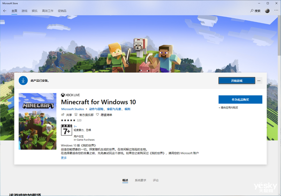The image size is (281, 196).
Task: Maximize the Microsoft Store window
Action: pyautogui.click(x=267, y=3)
